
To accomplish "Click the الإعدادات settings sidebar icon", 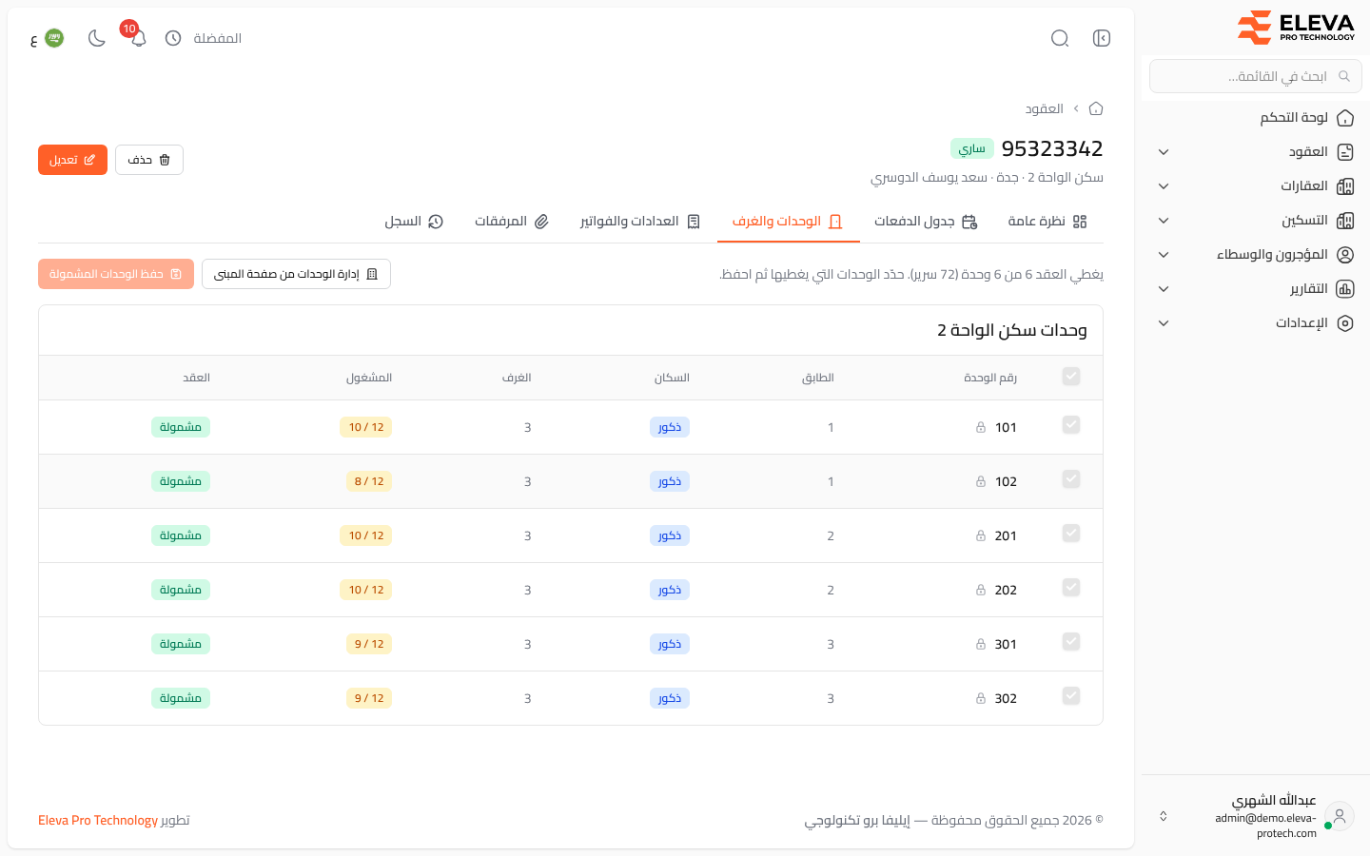I will point(1345,323).
